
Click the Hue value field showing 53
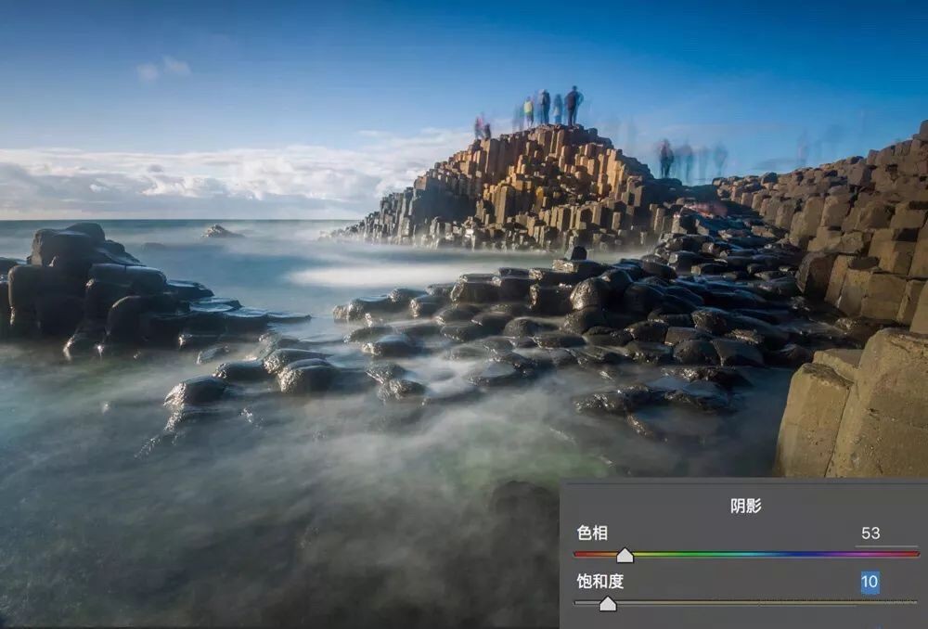tap(870, 533)
